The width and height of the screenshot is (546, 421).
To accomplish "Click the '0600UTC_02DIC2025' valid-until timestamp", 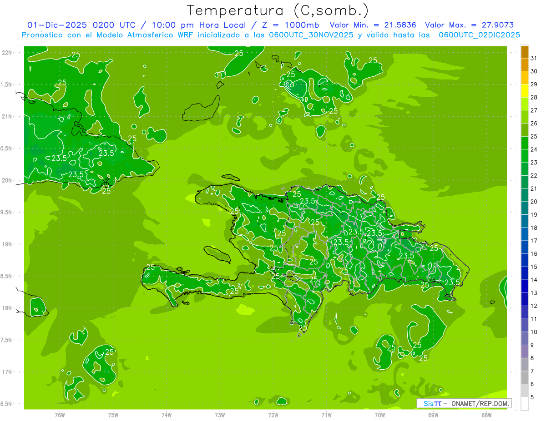I will coord(480,35).
